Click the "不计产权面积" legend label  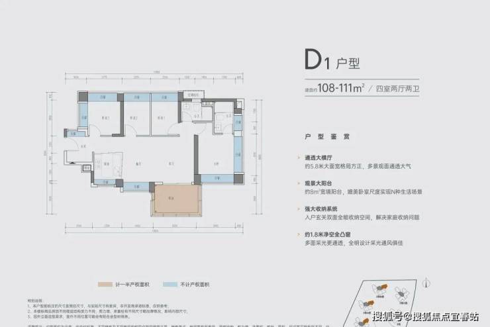pyautogui.click(x=195, y=285)
